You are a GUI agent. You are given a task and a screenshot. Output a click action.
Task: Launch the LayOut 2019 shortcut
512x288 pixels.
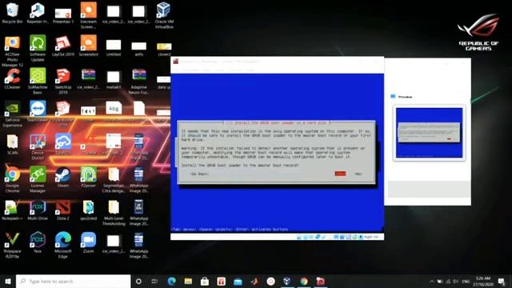point(63,46)
